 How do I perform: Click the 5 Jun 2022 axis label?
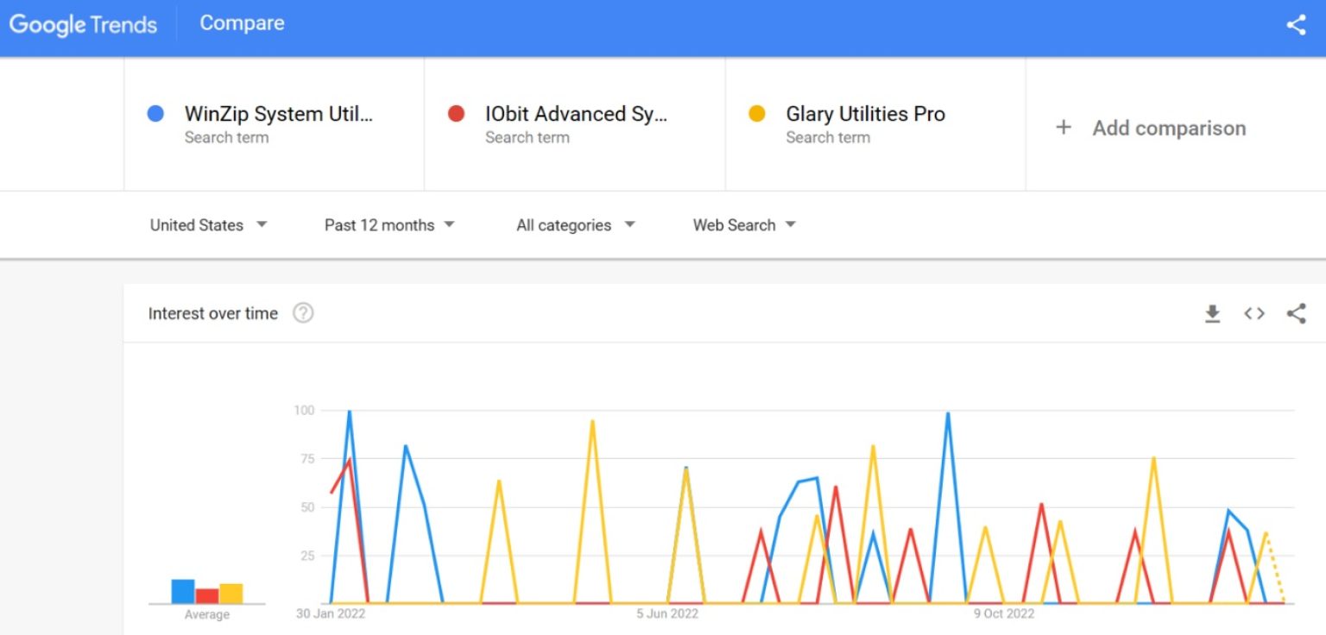[x=667, y=614]
